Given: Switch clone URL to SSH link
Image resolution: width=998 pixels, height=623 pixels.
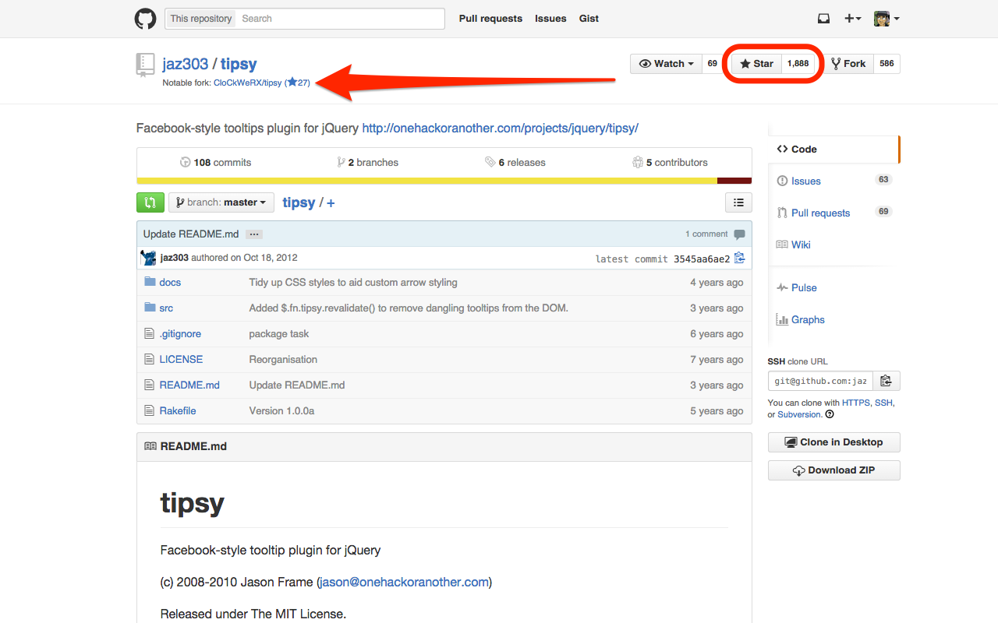Looking at the screenshot, I should (x=883, y=403).
